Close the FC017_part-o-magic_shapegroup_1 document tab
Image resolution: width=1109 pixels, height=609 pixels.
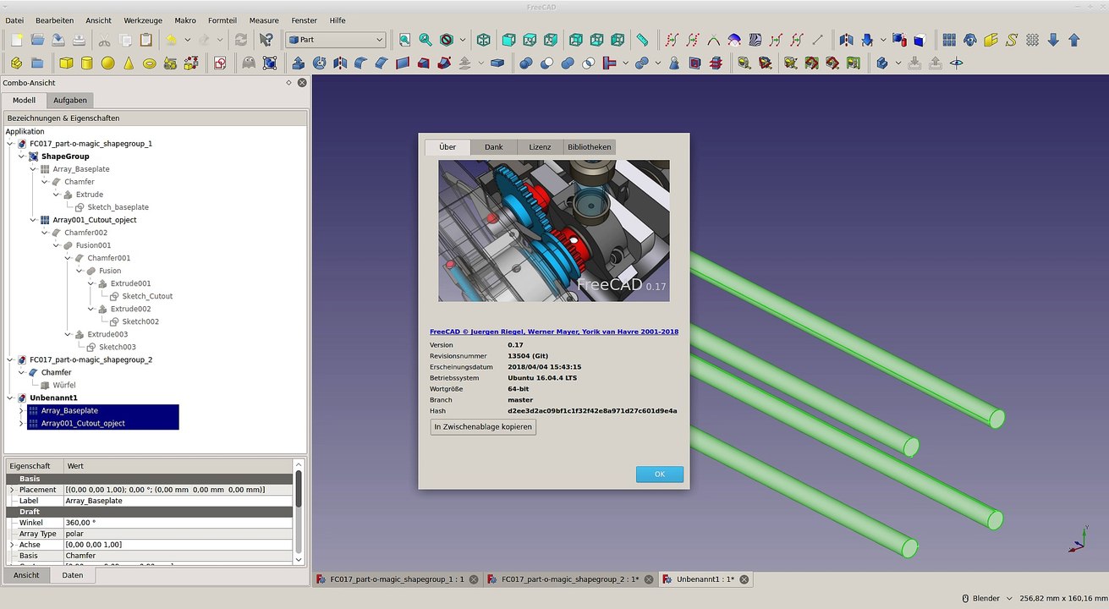point(474,579)
